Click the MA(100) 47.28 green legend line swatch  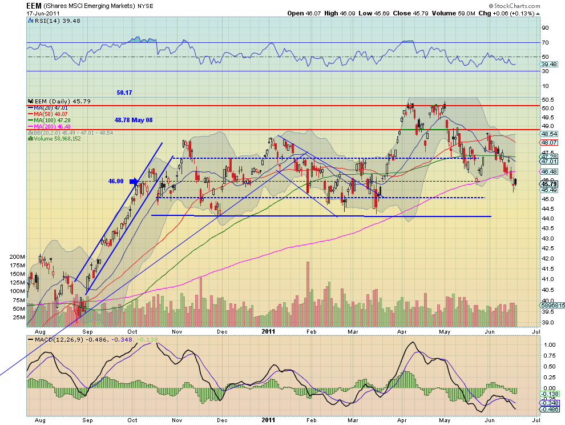30,120
